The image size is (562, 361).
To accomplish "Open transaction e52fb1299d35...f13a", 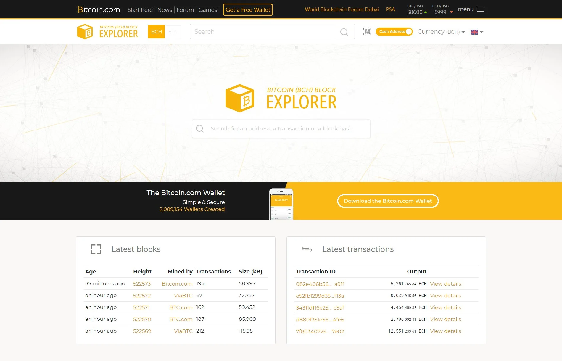I will click(x=320, y=296).
